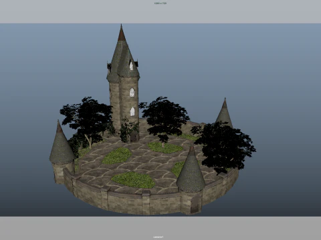Click the 1280 x 720 resolution label

[x=160, y=3]
